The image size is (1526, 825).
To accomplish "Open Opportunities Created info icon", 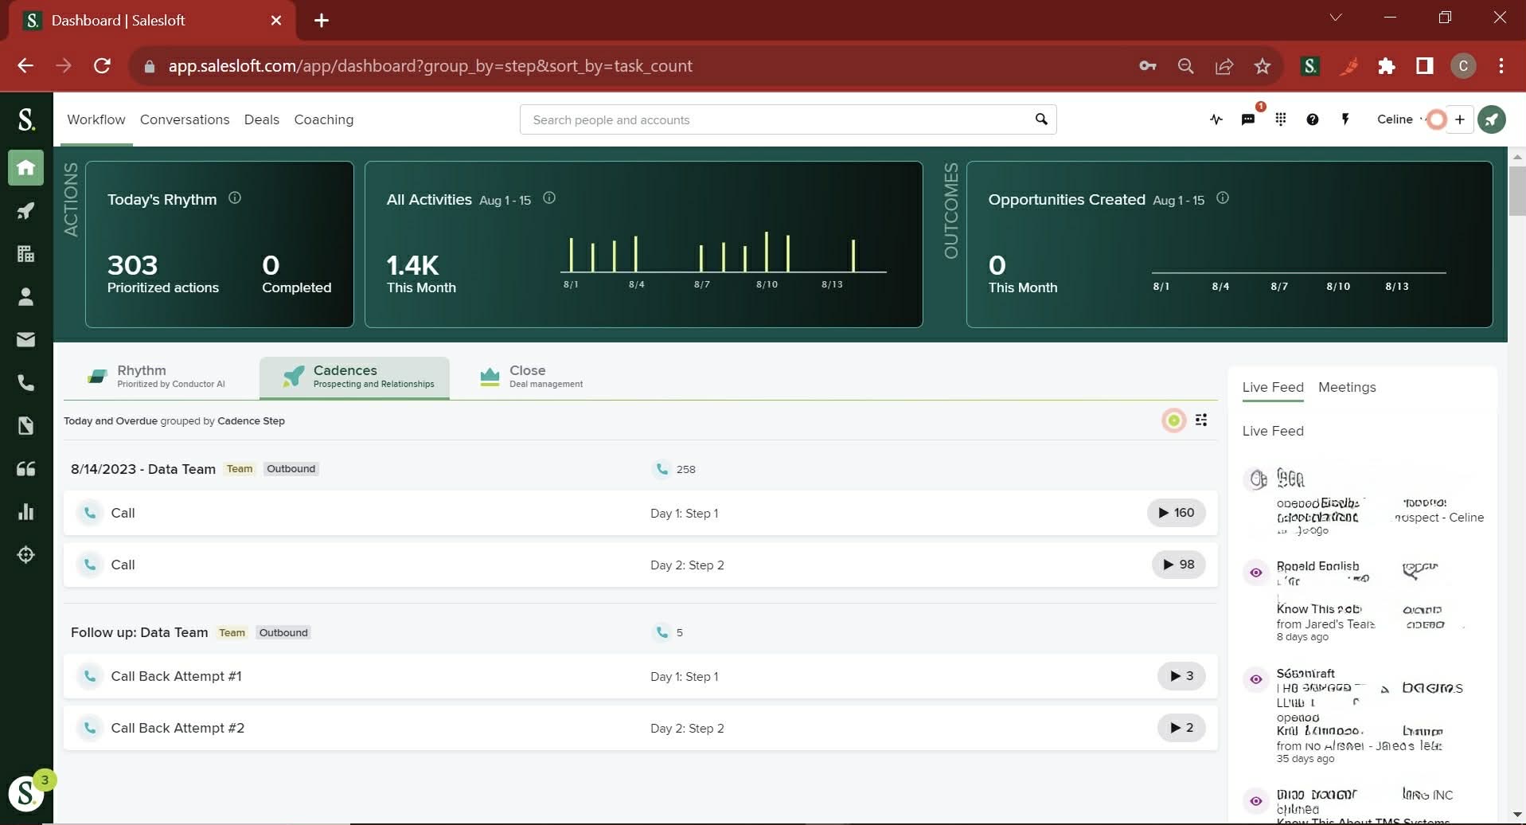I will (x=1223, y=198).
